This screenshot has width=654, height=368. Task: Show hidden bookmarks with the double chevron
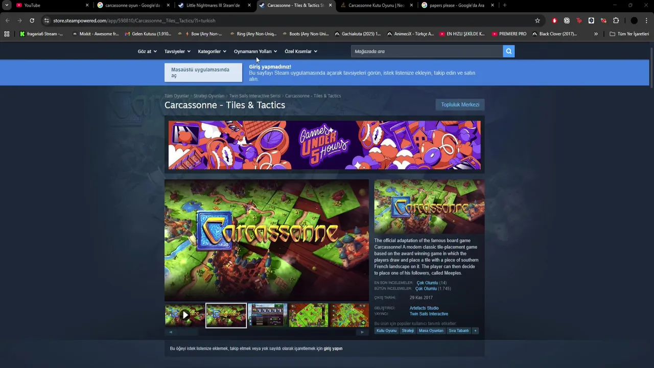[596, 34]
